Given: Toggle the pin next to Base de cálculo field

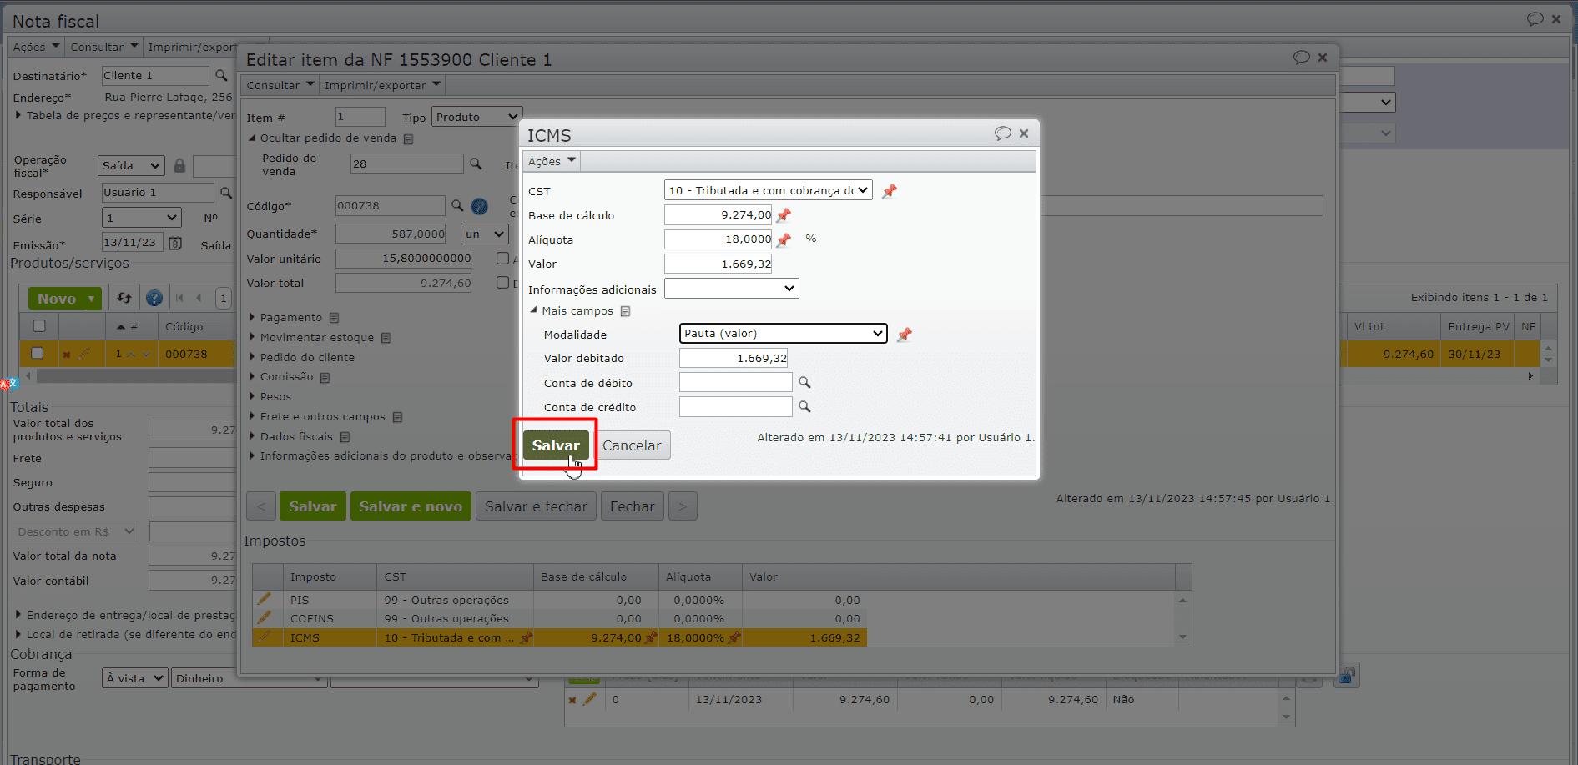Looking at the screenshot, I should (x=784, y=215).
